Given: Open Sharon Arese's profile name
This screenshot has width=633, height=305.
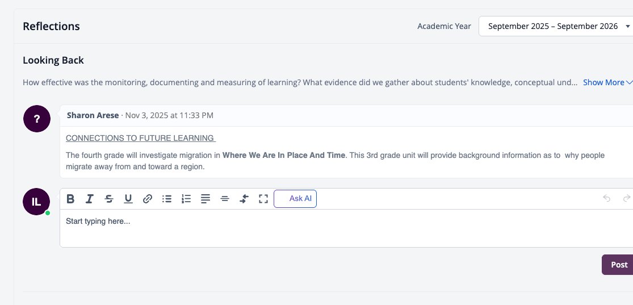Looking at the screenshot, I should click(x=93, y=115).
